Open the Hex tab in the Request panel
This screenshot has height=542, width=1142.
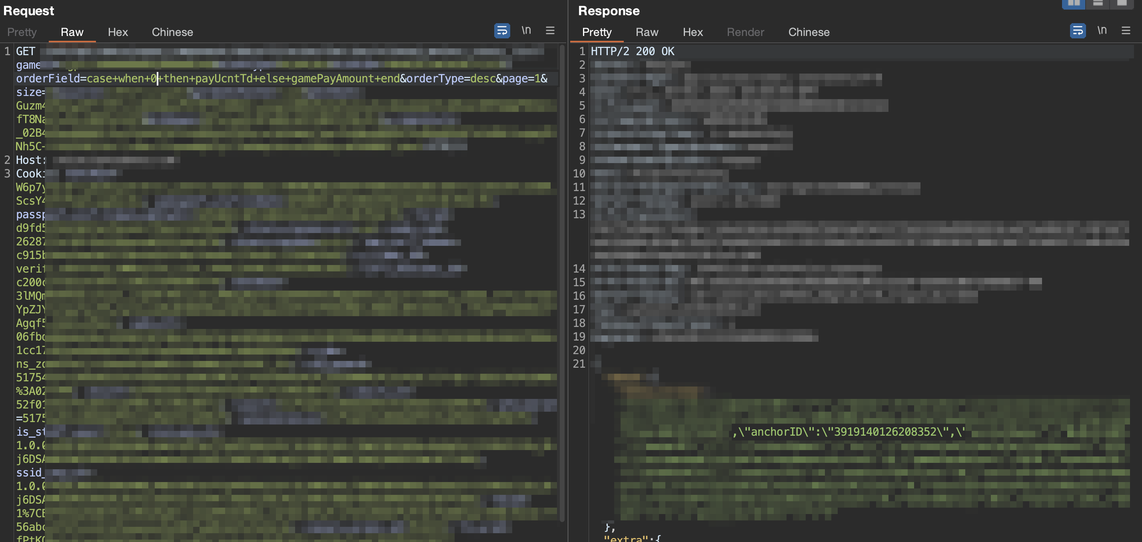[118, 32]
